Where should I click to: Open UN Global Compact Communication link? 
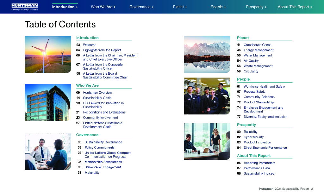[x=108, y=155]
